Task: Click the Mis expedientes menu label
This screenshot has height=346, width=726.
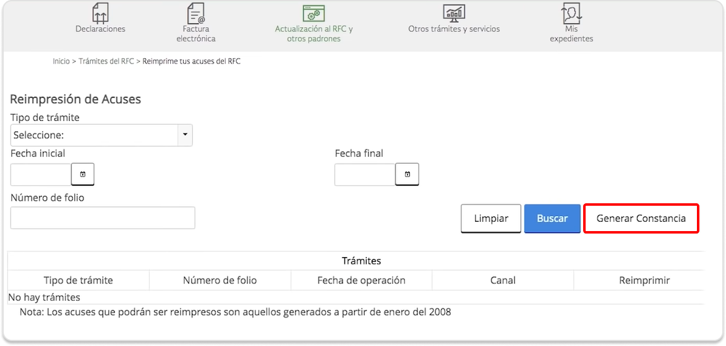Action: (571, 34)
